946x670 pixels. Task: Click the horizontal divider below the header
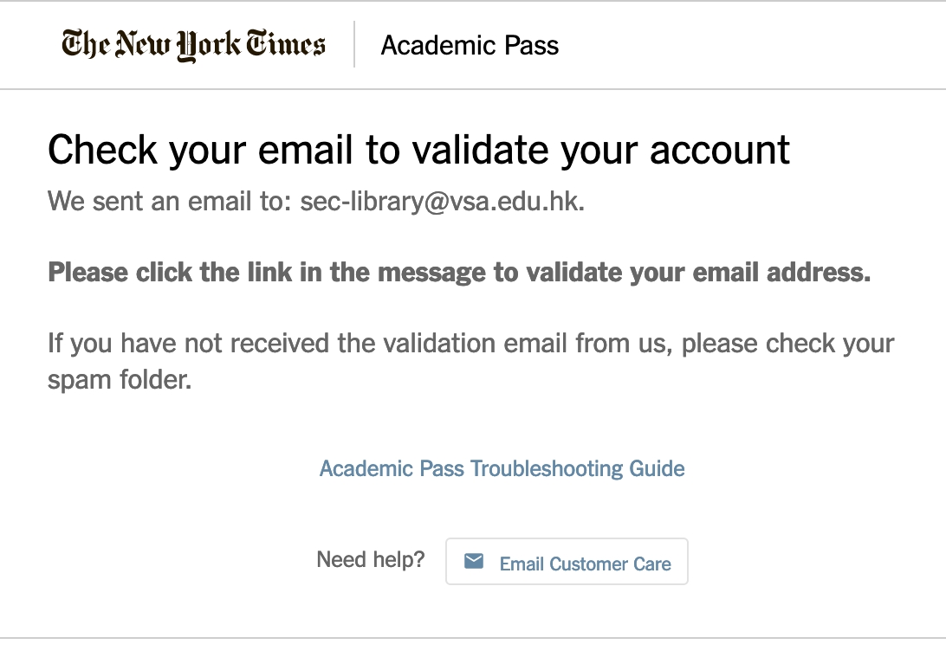tap(473, 89)
